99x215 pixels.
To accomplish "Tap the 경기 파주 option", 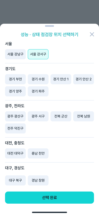I will 38,91.
